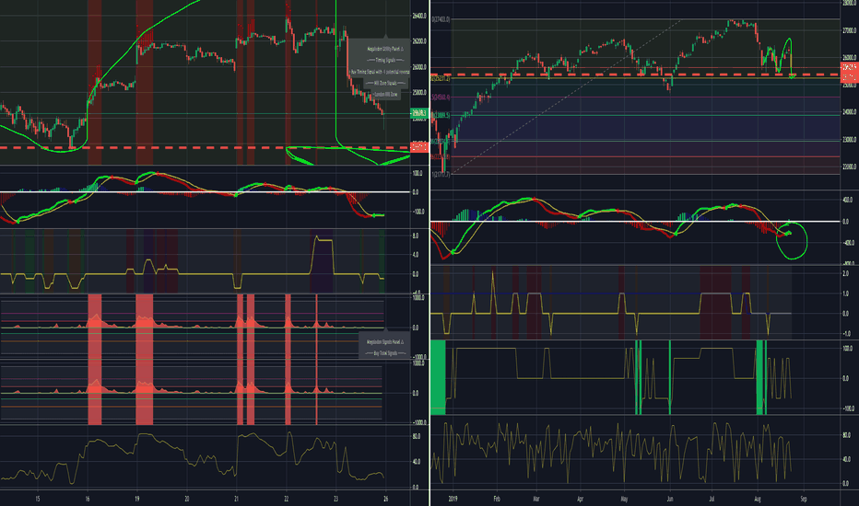Click the Apr label on right time axis
Image resolution: width=859 pixels, height=506 pixels.
580,499
